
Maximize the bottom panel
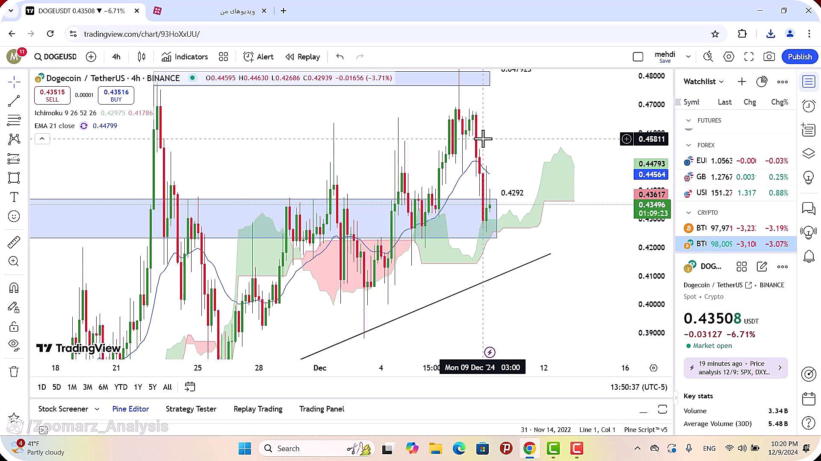[x=662, y=409]
